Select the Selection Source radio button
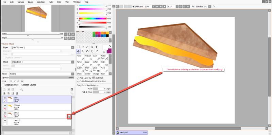The width and height of the screenshot is (272, 135). 20,85
